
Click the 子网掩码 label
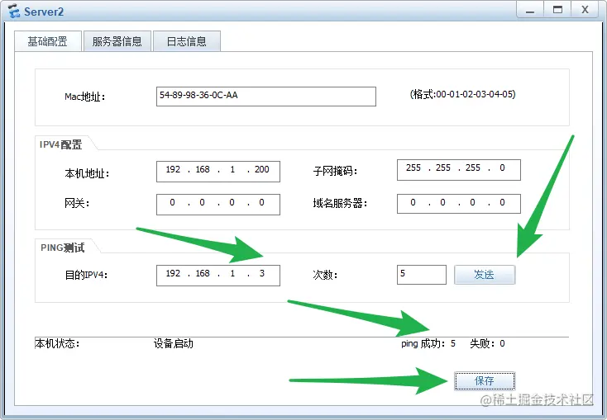coord(335,171)
